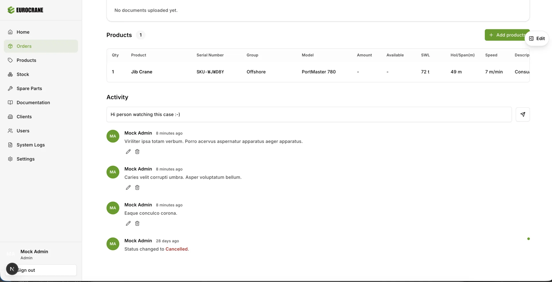The width and height of the screenshot is (552, 282).
Task: Delete the 'Caries velit corrupti umbra' comment
Action: [x=137, y=188]
